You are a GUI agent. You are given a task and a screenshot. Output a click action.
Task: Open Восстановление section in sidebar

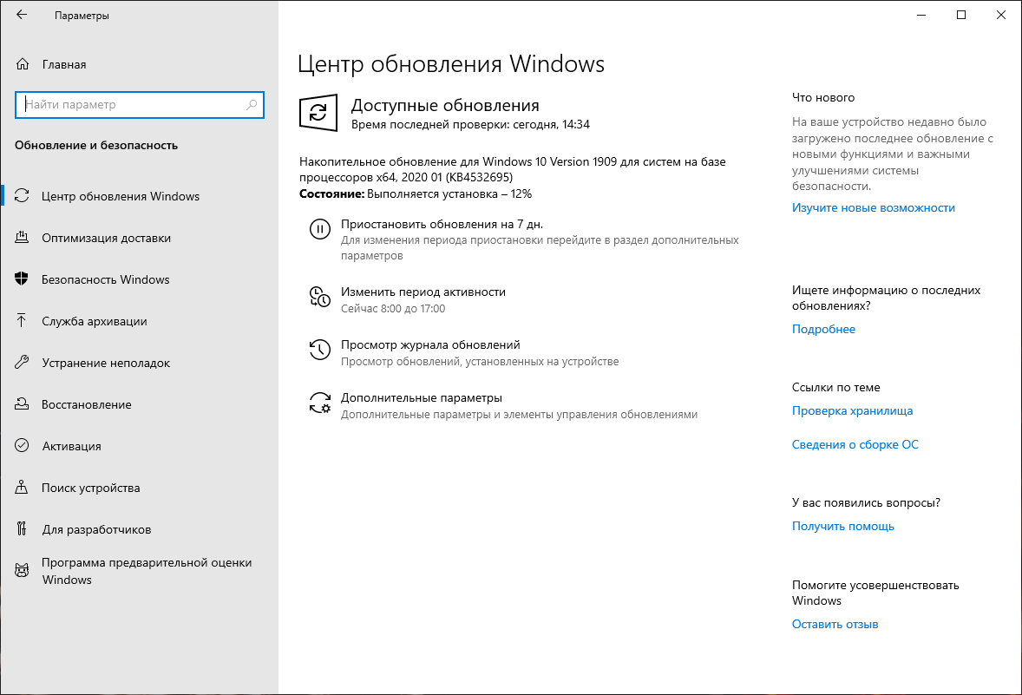86,404
